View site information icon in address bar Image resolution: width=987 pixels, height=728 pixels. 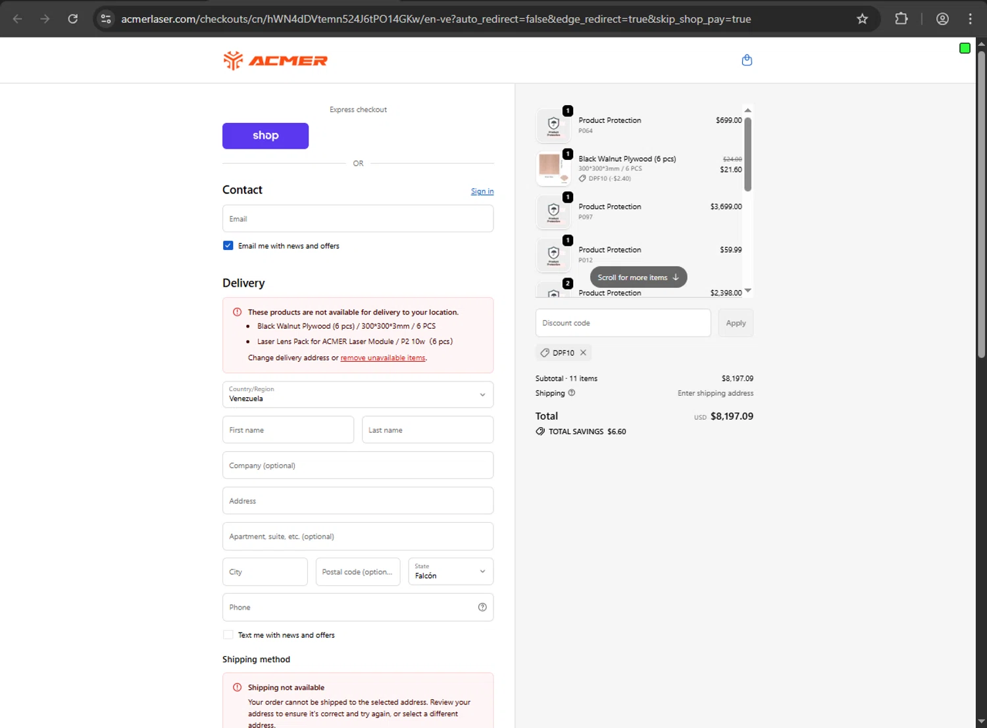tap(106, 19)
